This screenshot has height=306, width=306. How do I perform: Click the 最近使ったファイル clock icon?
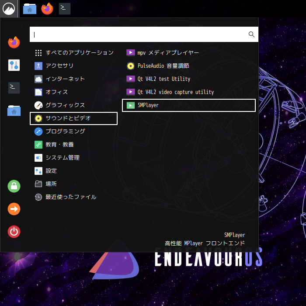coord(38,197)
